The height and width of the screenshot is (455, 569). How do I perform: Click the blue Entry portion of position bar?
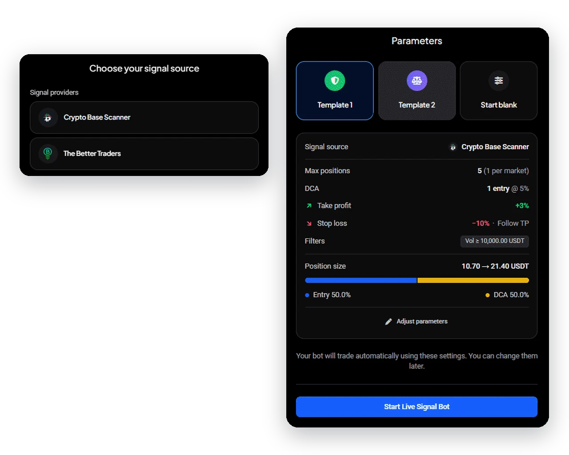coord(361,280)
